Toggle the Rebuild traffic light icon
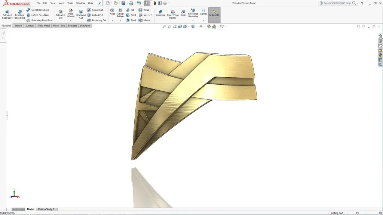The height and width of the screenshot is (215, 383). pyautogui.click(x=154, y=3)
